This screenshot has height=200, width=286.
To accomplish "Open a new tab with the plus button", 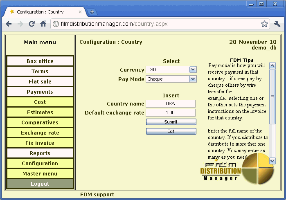I will point(92,12).
